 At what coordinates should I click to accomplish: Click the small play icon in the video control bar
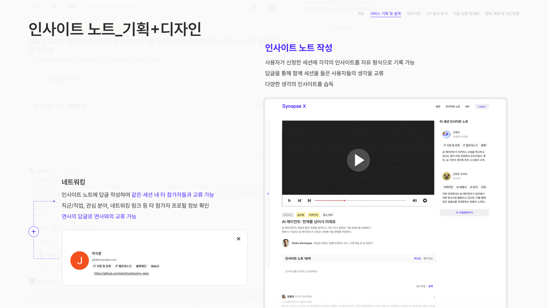[x=289, y=200]
